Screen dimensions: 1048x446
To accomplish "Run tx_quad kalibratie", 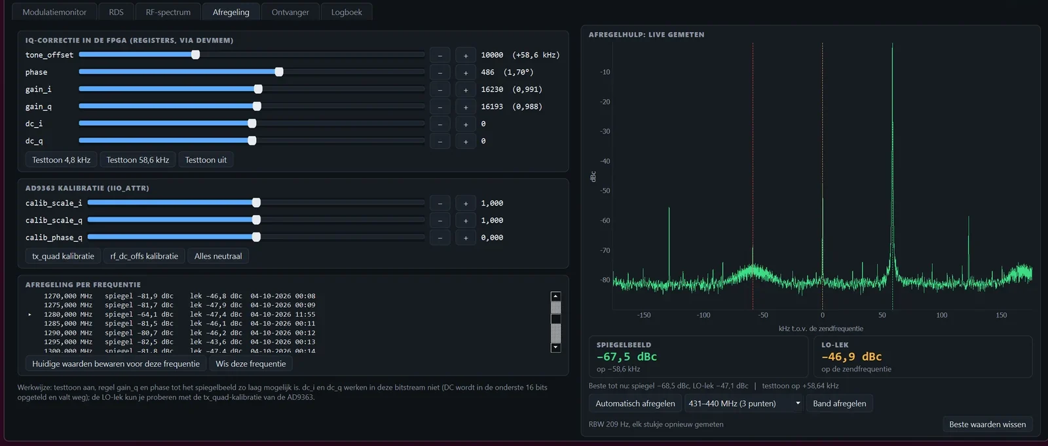I will (63, 256).
